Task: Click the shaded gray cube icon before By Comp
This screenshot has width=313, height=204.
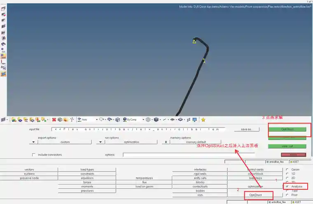Action: click(x=117, y=120)
